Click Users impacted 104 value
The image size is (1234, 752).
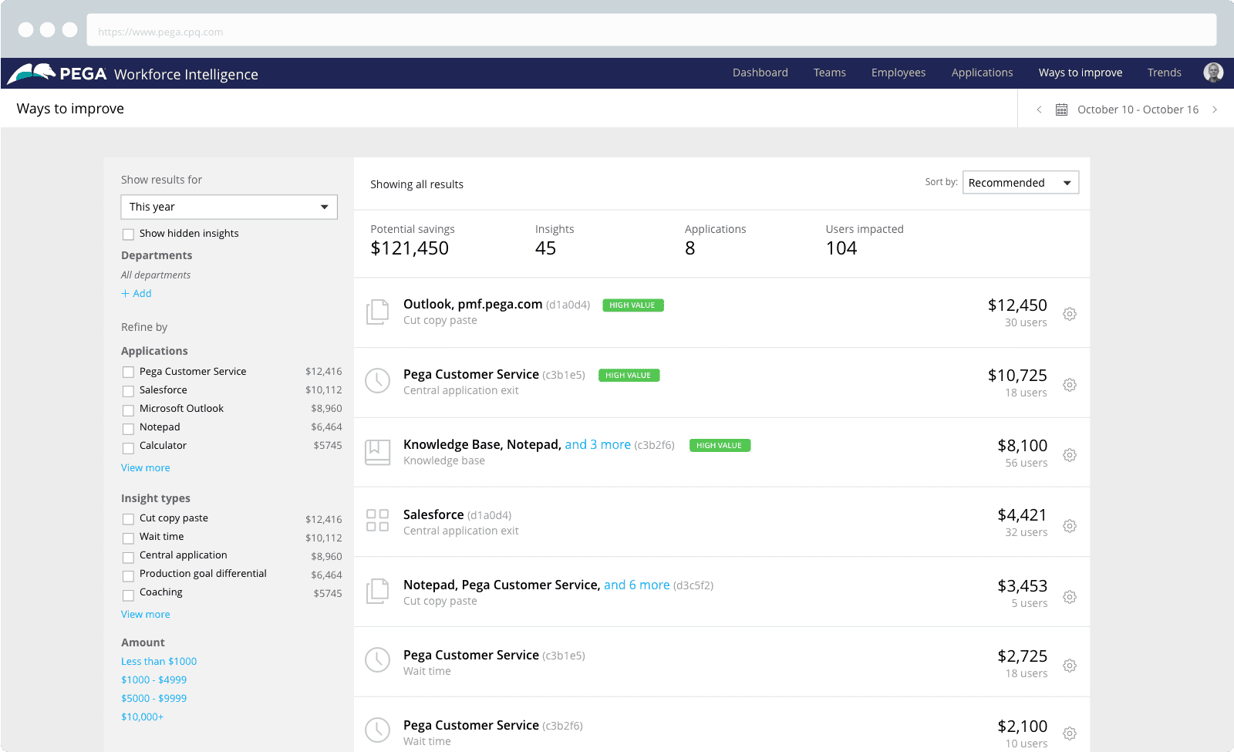[x=841, y=248]
